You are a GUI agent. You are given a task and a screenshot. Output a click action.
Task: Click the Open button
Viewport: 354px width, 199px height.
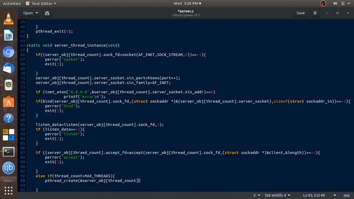[28, 13]
